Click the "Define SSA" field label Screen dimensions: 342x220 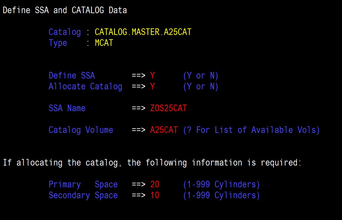click(72, 76)
